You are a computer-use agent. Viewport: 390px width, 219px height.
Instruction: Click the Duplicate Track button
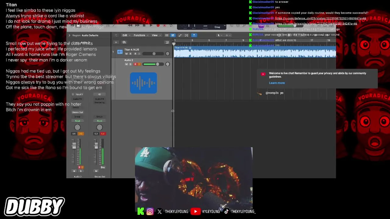pyautogui.click(x=124, y=42)
